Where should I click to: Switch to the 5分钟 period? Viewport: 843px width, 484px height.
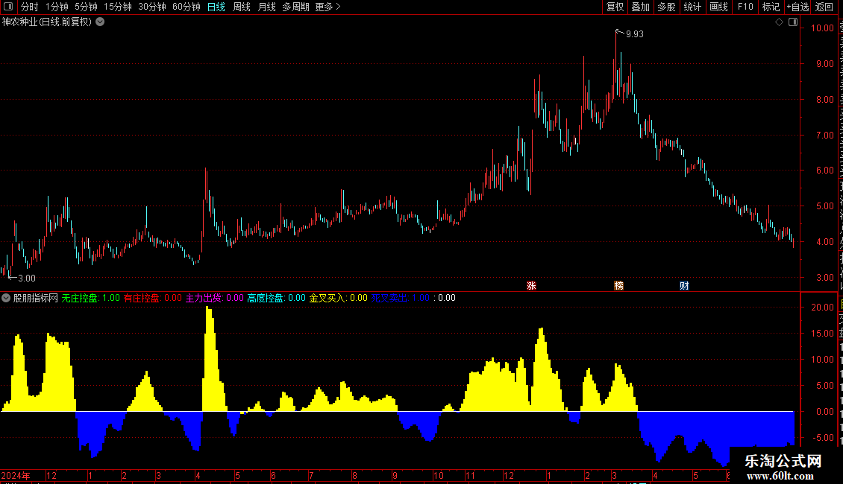(86, 7)
